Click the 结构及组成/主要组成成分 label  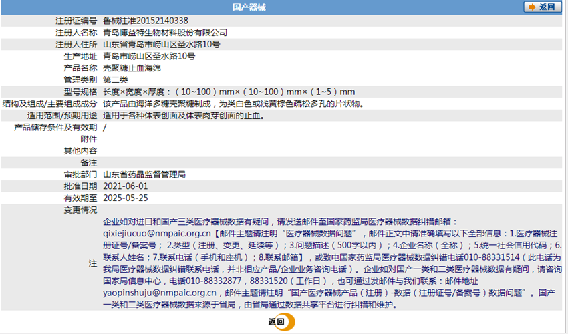[49, 104]
